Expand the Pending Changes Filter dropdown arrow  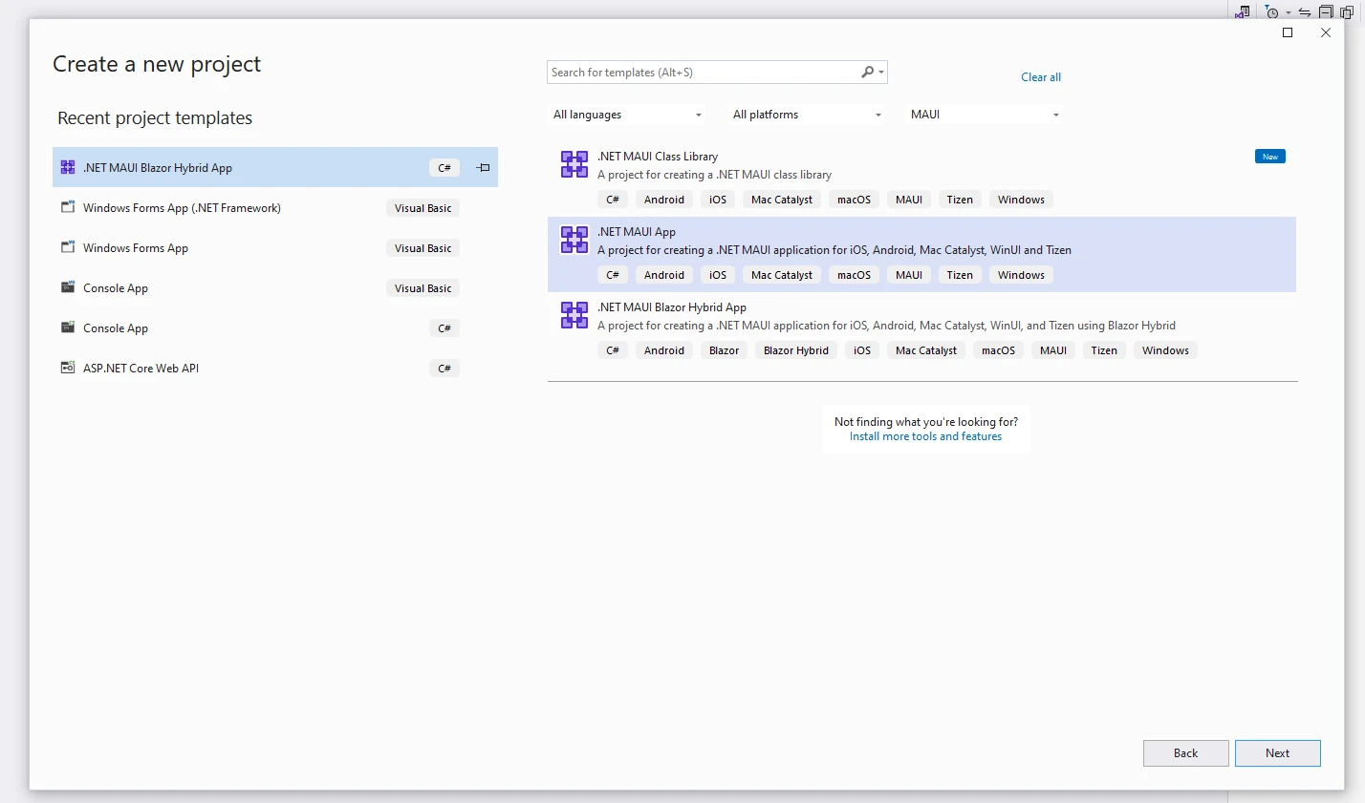pos(1289,12)
